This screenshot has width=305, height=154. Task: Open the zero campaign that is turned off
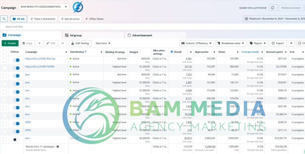[x=27, y=138]
